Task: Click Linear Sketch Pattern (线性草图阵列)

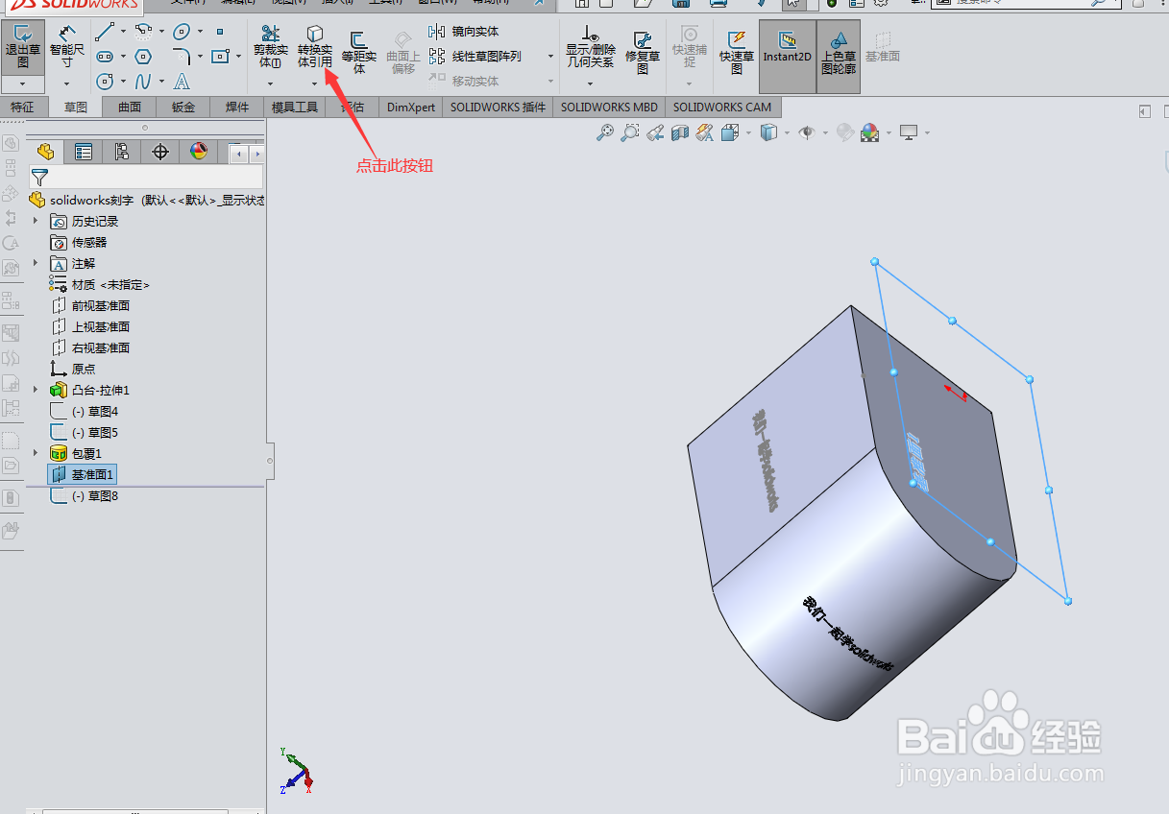Action: (x=475, y=57)
